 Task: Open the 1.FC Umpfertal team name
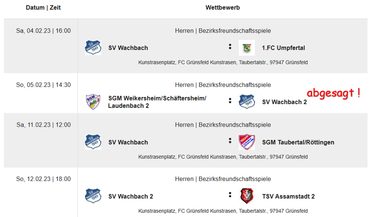pyautogui.click(x=283, y=48)
